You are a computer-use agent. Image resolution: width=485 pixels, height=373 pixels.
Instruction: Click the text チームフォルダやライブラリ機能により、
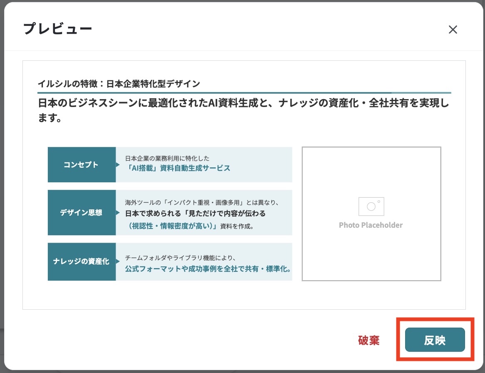(x=181, y=258)
